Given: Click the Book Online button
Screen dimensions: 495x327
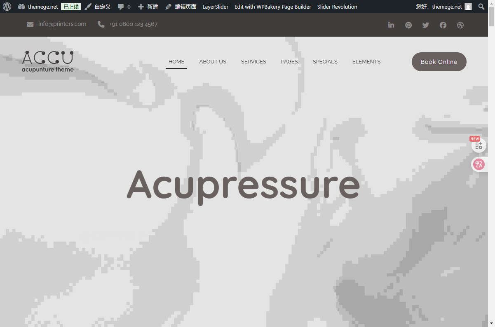Looking at the screenshot, I should [x=439, y=62].
